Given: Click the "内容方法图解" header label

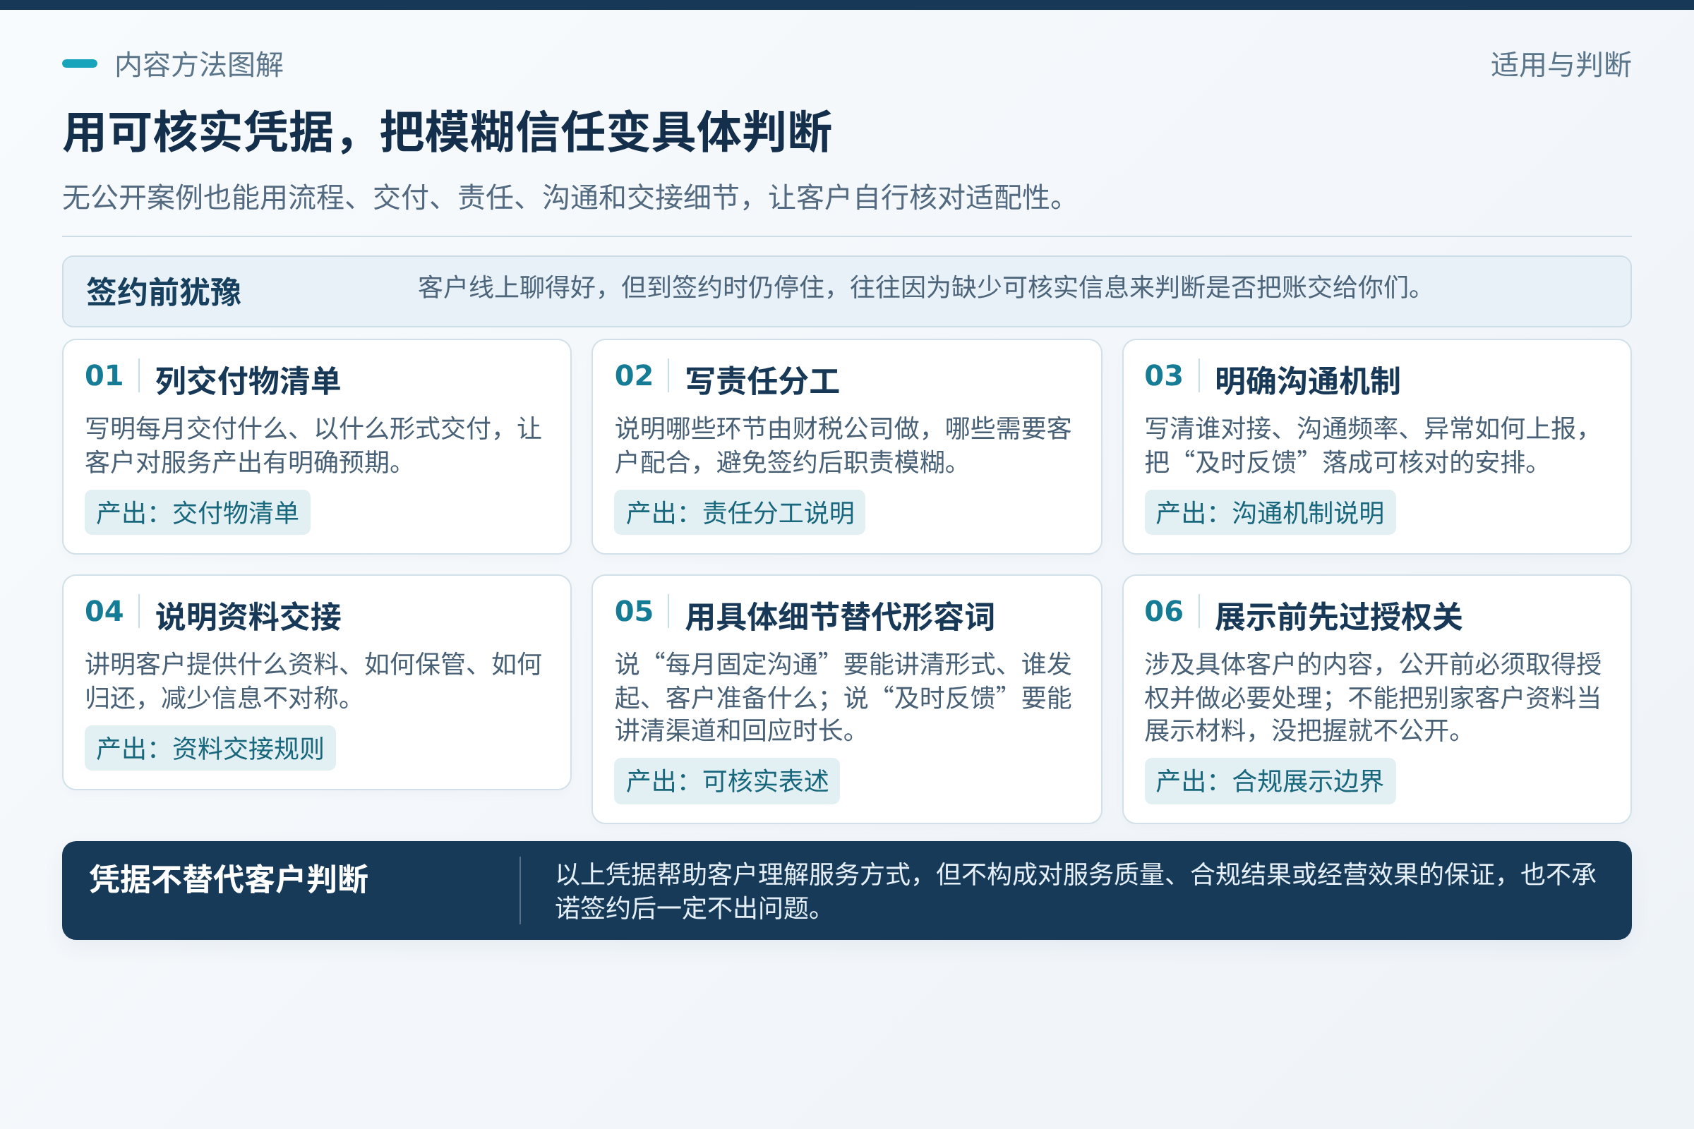Looking at the screenshot, I should point(199,65).
